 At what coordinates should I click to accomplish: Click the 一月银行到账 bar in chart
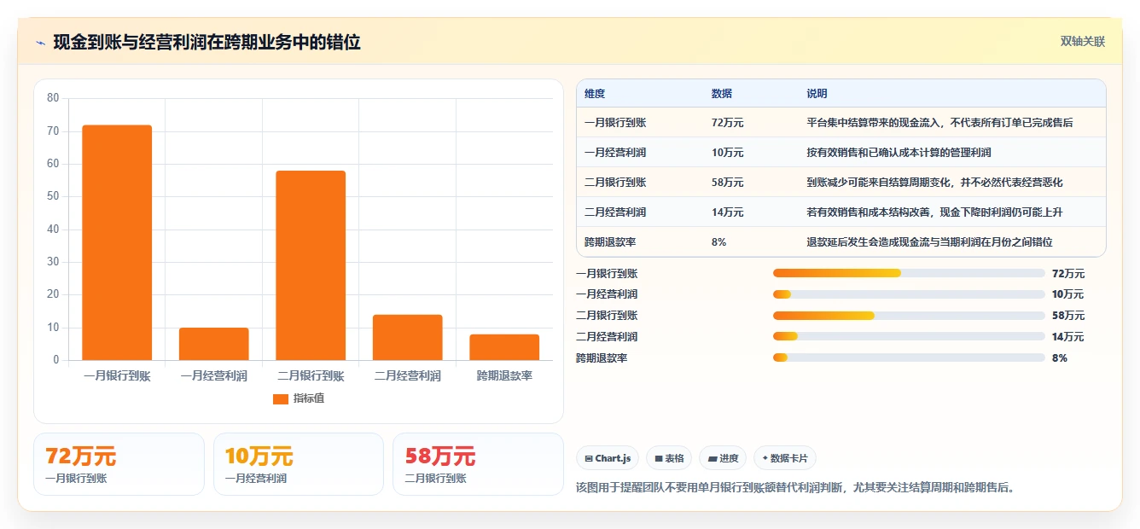pos(117,242)
